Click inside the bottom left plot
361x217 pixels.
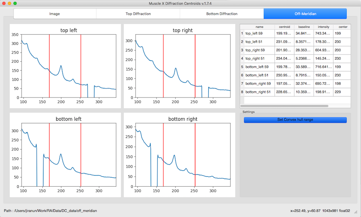69,154
